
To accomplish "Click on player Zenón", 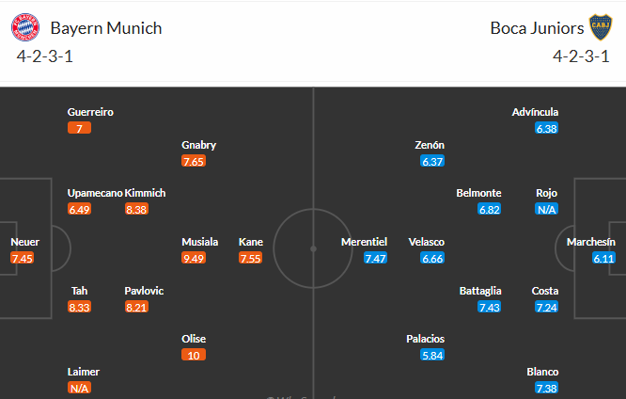I will [x=430, y=145].
